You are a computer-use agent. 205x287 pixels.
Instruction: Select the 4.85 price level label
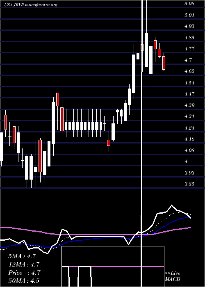coord(189,38)
